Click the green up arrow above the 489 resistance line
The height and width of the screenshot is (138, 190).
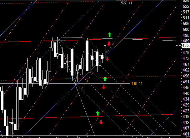109,34
